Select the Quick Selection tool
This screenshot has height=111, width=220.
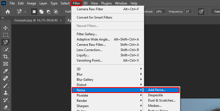pyautogui.click(x=6, y=49)
